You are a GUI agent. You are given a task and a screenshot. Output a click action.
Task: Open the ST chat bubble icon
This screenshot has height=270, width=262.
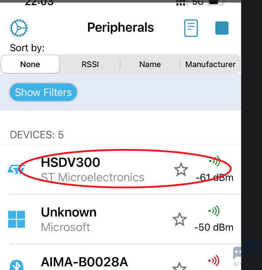pos(241,253)
